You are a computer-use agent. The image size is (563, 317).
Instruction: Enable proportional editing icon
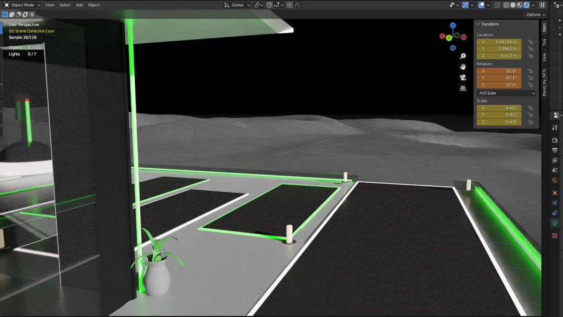[x=289, y=5]
